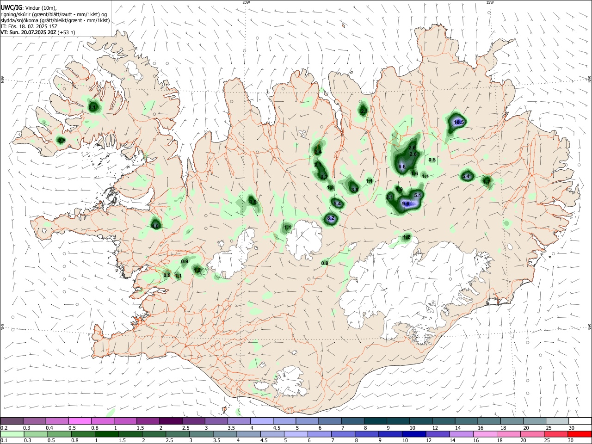Click the 2.4 precipitation value
Screen dimensions: 592x444
pyautogui.click(x=318, y=152)
